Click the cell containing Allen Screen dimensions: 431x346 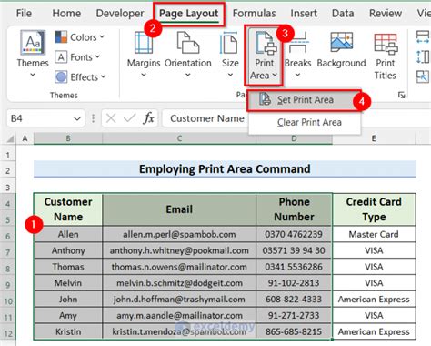point(68,234)
